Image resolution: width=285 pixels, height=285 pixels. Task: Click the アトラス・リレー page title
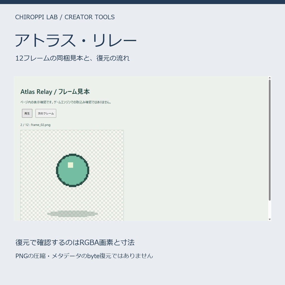click(76, 40)
